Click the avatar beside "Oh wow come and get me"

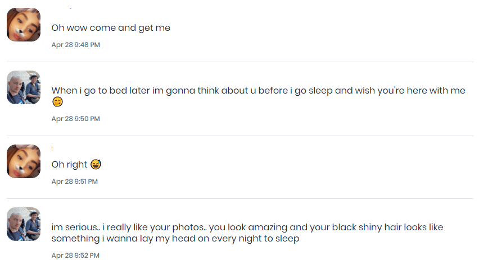(24, 25)
